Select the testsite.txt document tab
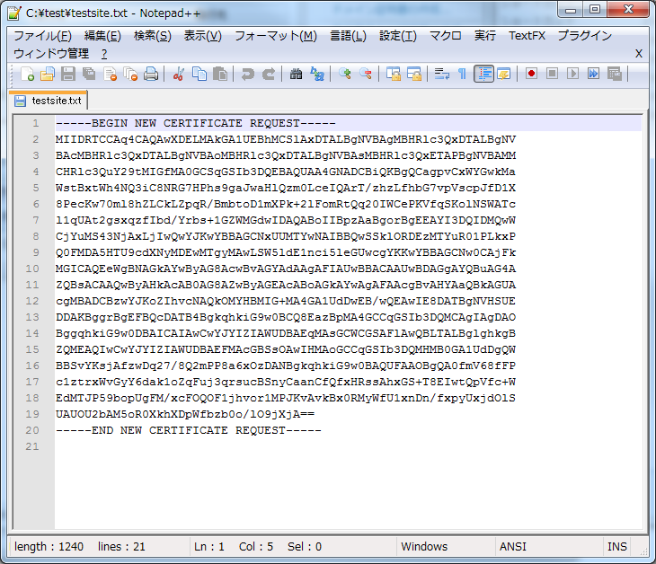 tap(49, 101)
